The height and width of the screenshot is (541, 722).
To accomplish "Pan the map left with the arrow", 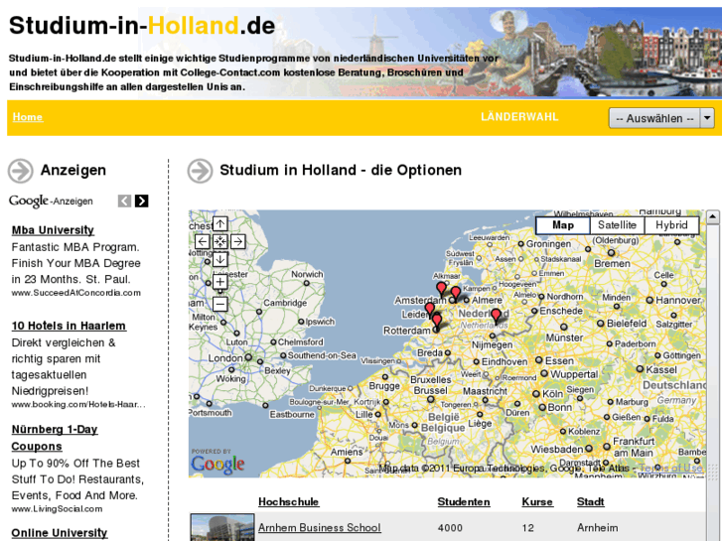I will tap(203, 241).
